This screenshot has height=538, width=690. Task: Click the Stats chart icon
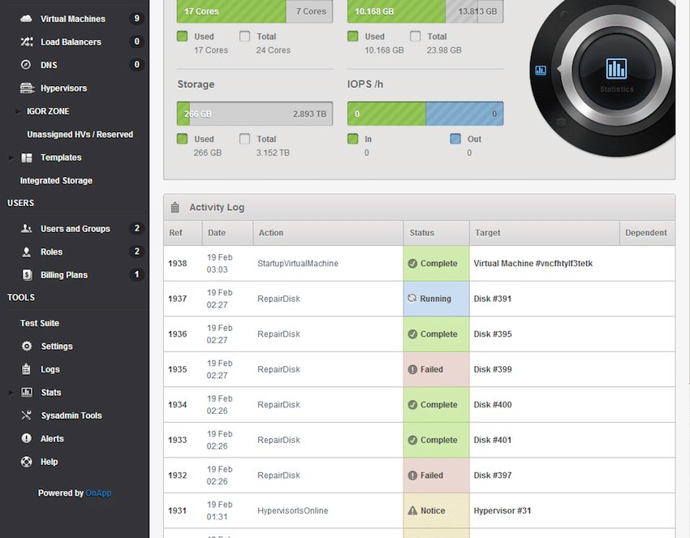click(27, 392)
